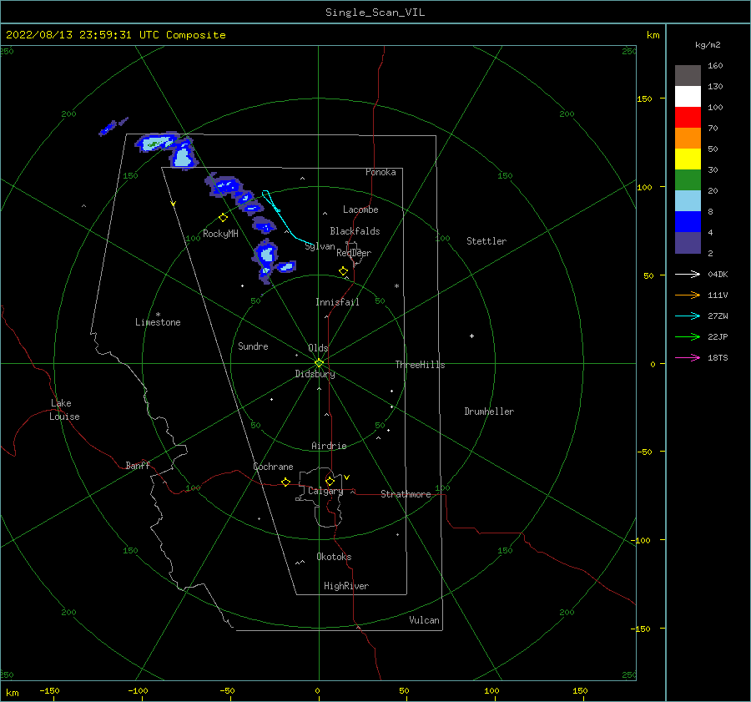
Task: Click the Okotoks city label
Action: 334,557
